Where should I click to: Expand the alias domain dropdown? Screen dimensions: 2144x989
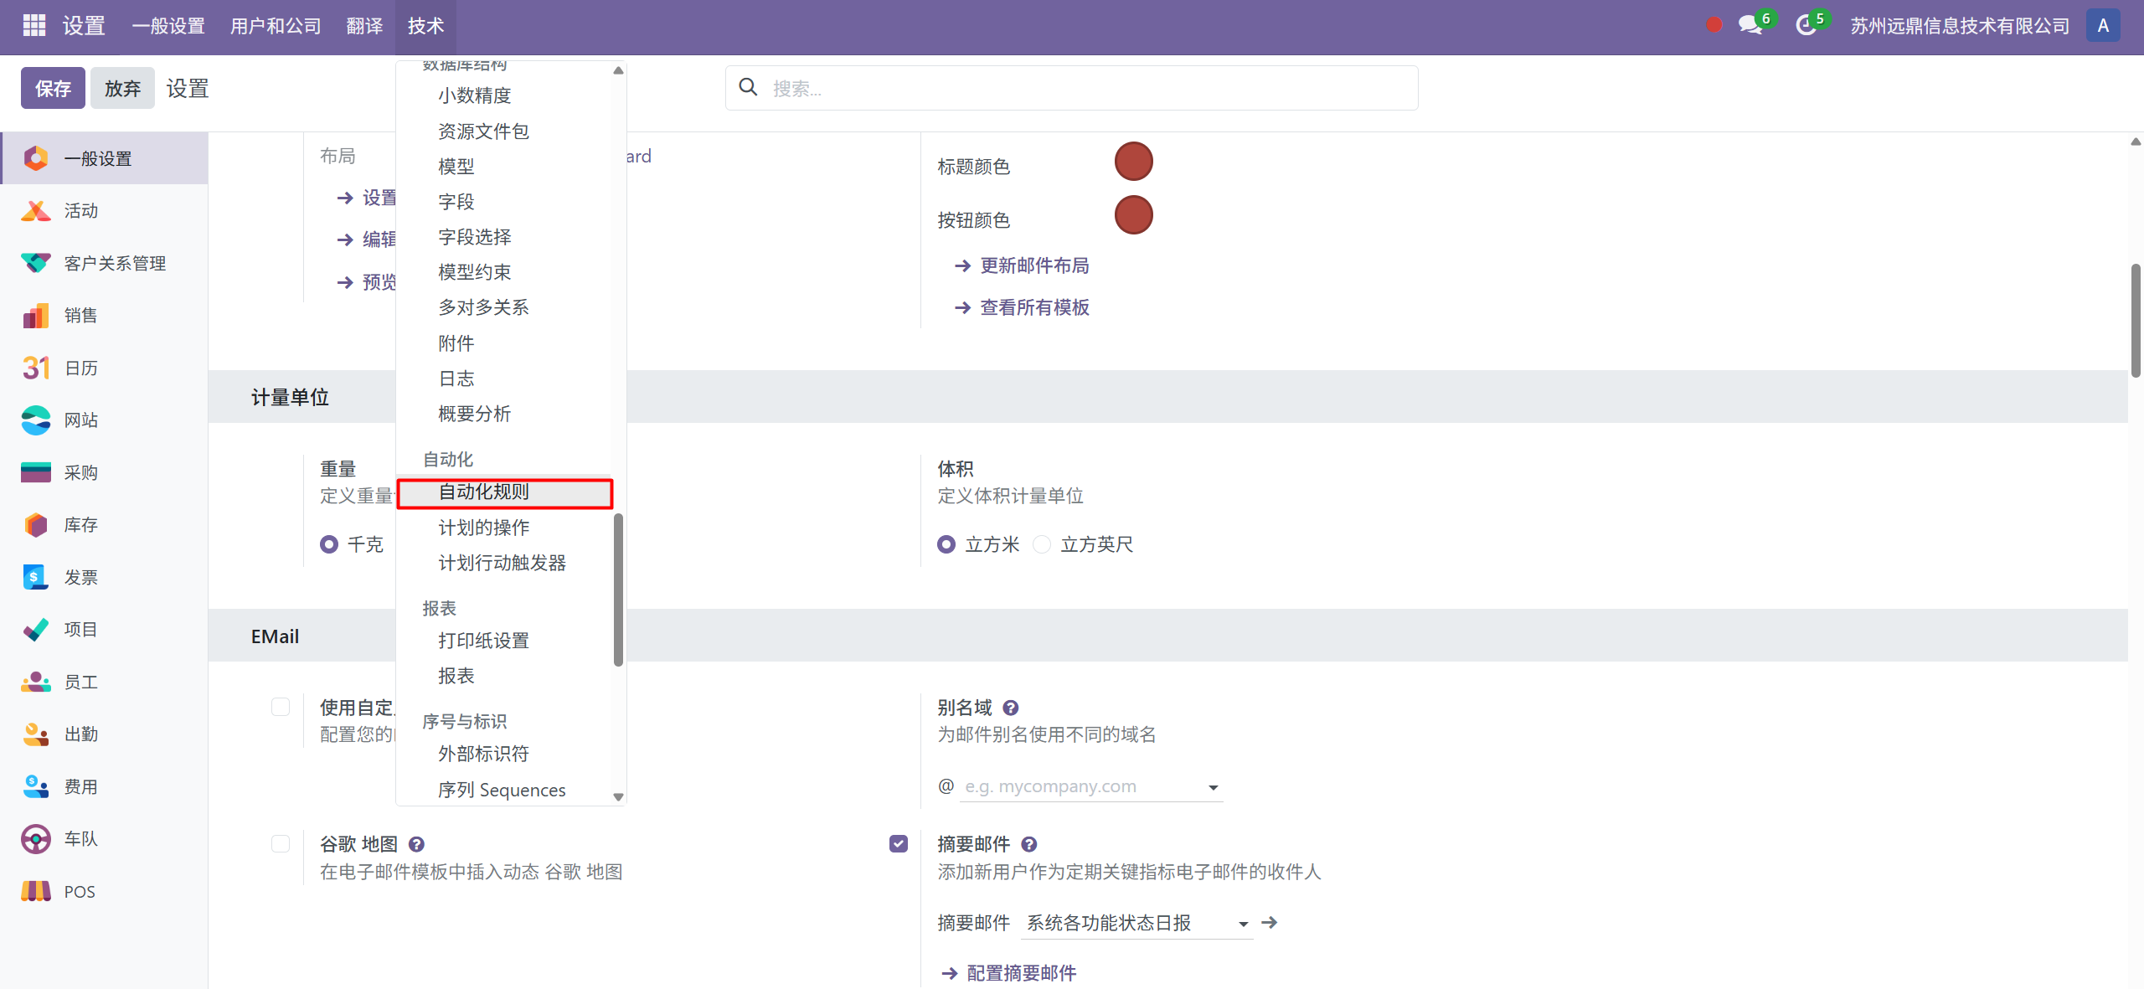[1213, 787]
